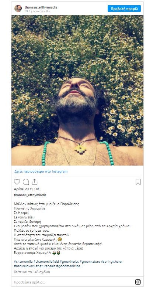Open Instagram via the camera logo icon
The image size is (146, 289).
138,282
